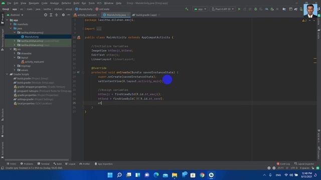Open File Explorer from taskbar
321x180 pixels.
click(x=175, y=175)
